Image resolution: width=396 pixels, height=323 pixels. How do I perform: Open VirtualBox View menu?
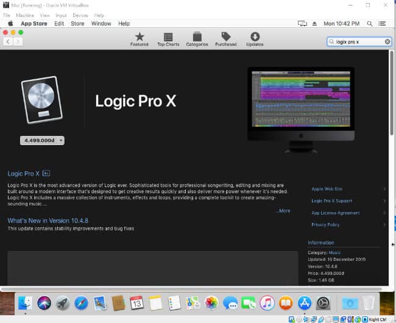click(x=45, y=15)
